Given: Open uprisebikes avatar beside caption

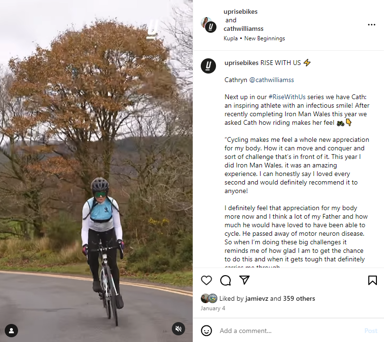Looking at the screenshot, I should tap(208, 66).
